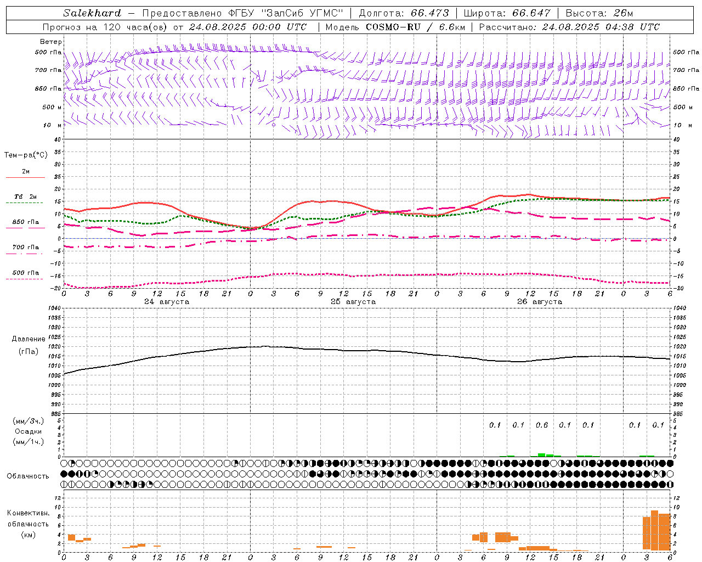The width and height of the screenshot is (702, 562).
Task: Click the 'Прогноз на 120 часа(ов)' forecast header
Action: (x=105, y=27)
